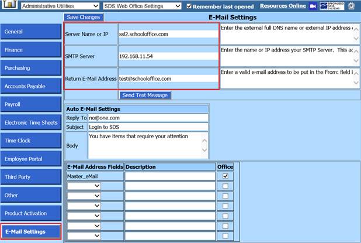Switch to the Payroll settings tab

pyautogui.click(x=31, y=104)
